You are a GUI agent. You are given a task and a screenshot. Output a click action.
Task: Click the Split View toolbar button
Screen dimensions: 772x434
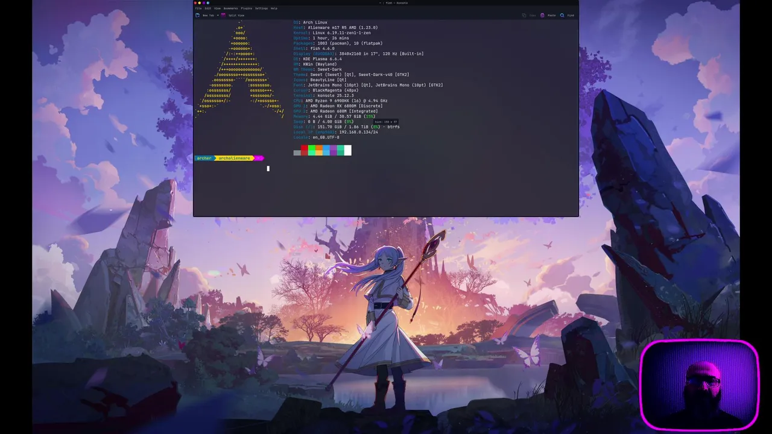click(x=232, y=15)
